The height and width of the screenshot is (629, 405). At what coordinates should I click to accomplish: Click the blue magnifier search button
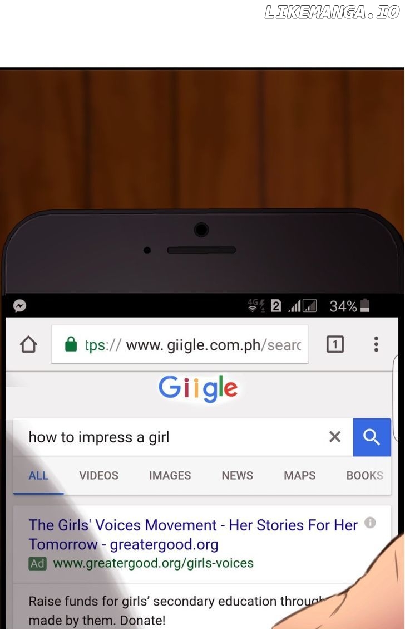tap(372, 437)
